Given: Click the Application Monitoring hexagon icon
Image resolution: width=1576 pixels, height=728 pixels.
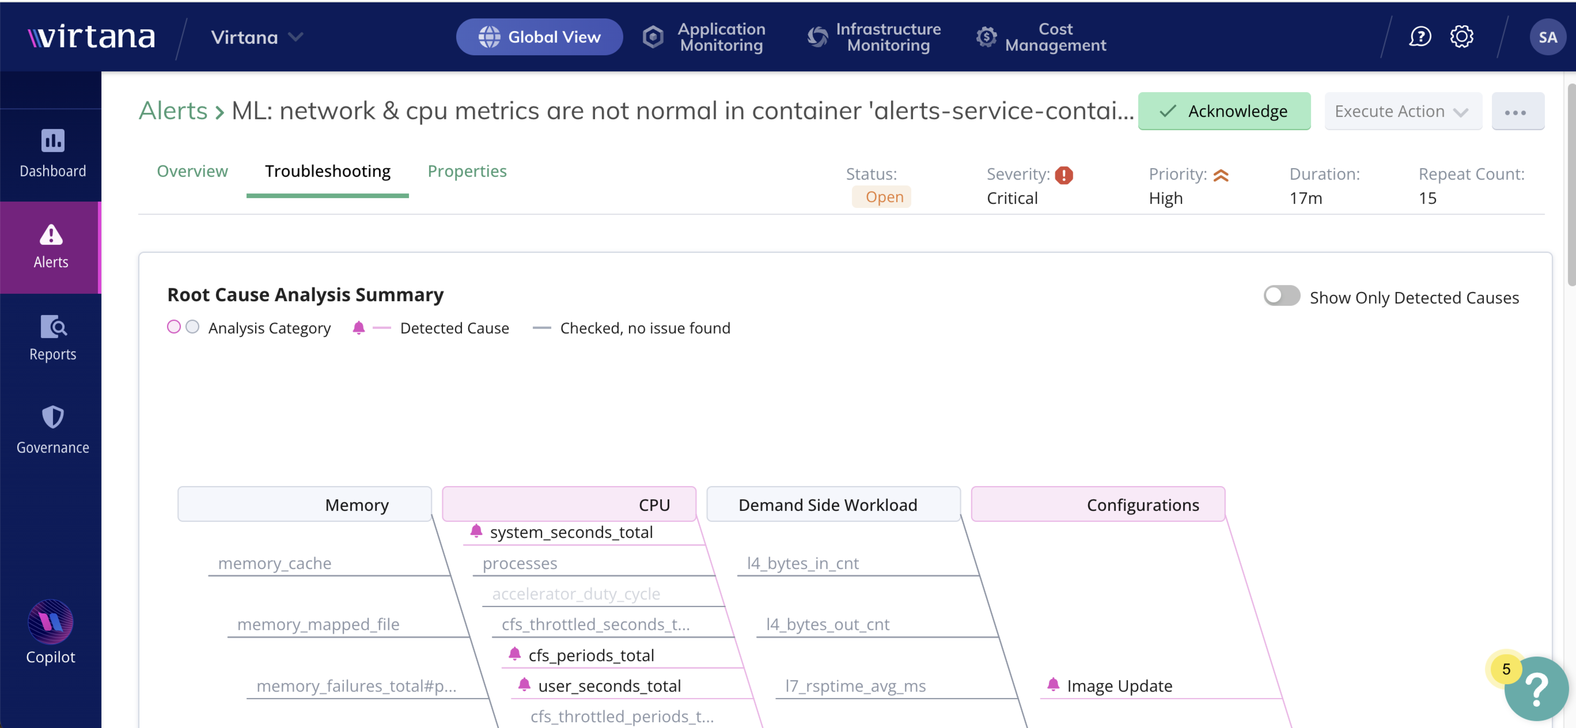Looking at the screenshot, I should (653, 37).
